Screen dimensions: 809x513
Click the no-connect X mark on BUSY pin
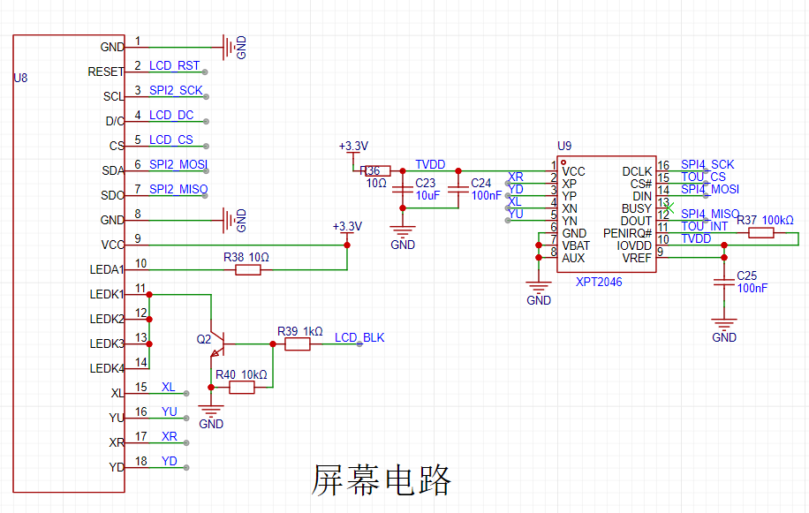coord(669,208)
